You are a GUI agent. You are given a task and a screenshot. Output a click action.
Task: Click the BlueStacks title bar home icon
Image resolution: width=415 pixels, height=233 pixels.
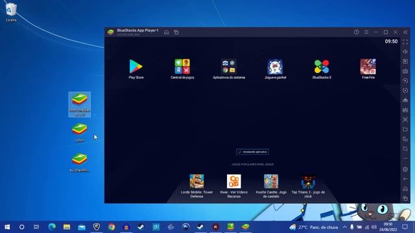pyautogui.click(x=167, y=32)
